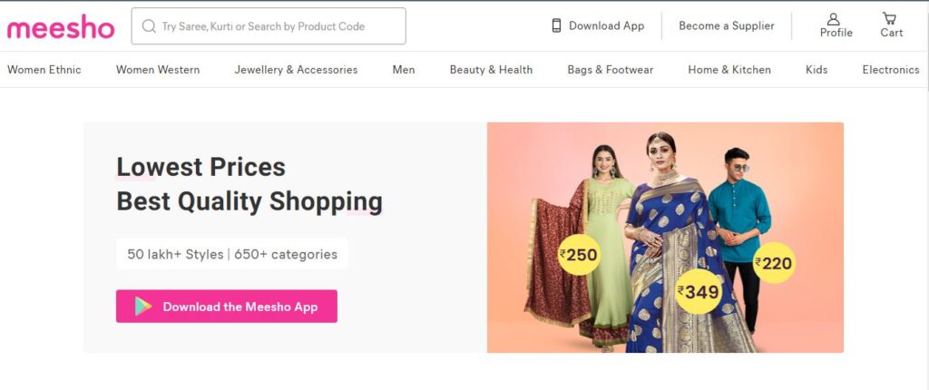Click the Download App link text

tap(606, 26)
